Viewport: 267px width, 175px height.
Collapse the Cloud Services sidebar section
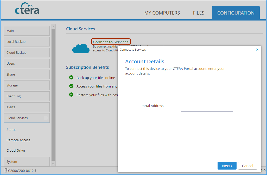[x=46, y=118]
